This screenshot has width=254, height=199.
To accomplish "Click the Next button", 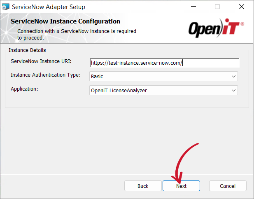I will coord(181,186).
